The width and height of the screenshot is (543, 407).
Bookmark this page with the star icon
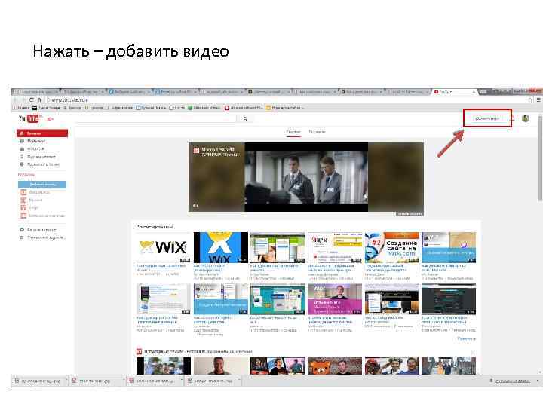(530, 100)
